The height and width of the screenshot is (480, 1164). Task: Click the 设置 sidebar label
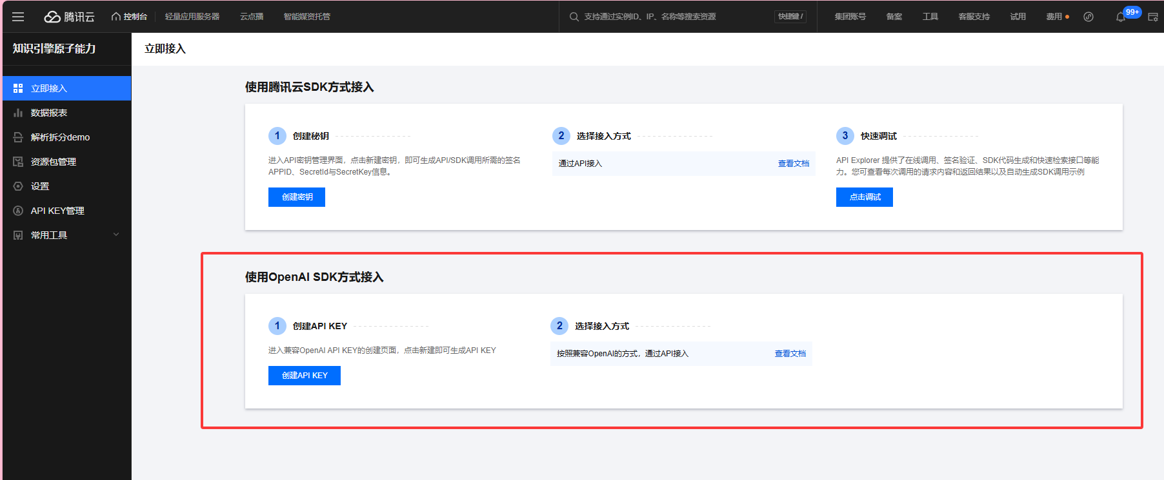[40, 186]
